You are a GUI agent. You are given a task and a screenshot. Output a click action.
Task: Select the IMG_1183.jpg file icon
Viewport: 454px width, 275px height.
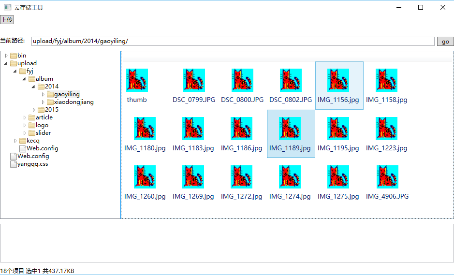coord(193,129)
